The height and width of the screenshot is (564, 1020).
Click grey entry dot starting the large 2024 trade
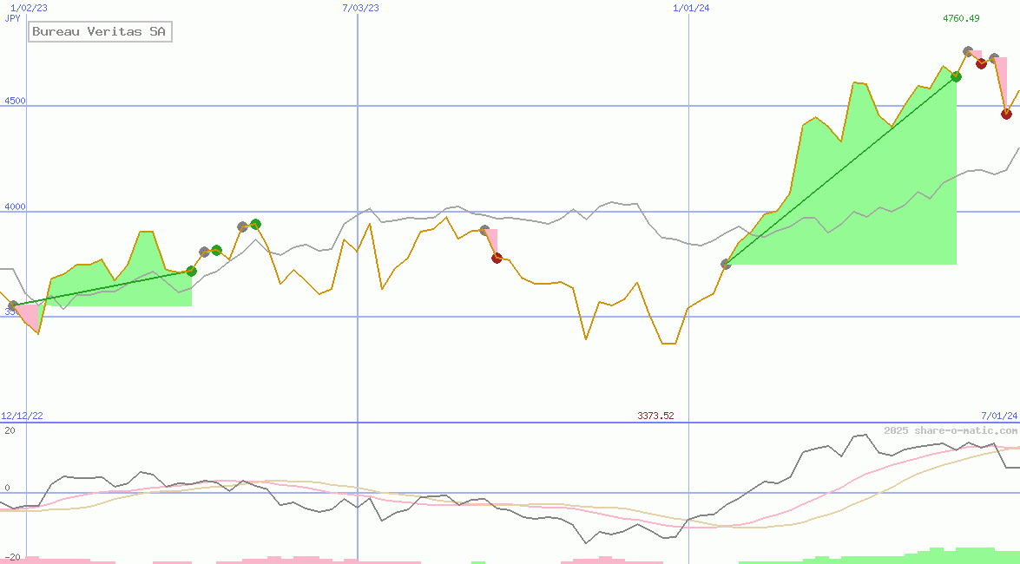[726, 264]
